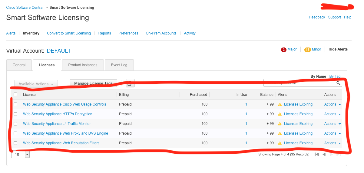Open the Convert to Smart Licensing link
The width and height of the screenshot is (364, 173).
(x=69, y=33)
